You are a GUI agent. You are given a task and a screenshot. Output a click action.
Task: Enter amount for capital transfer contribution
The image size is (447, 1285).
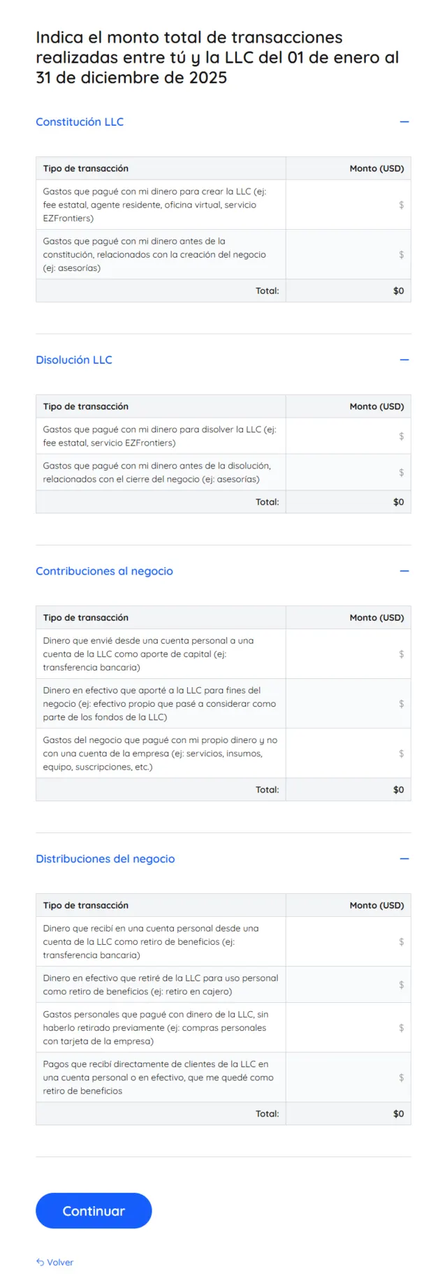click(x=348, y=654)
